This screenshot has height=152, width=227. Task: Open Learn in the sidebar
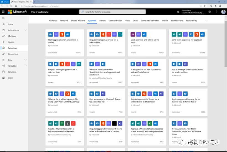click(14, 78)
